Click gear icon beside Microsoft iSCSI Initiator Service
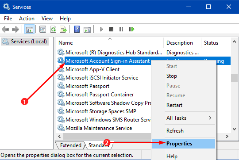 point(61,77)
